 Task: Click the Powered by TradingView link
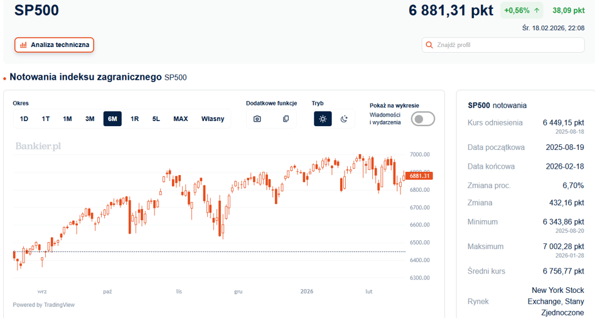(44, 305)
